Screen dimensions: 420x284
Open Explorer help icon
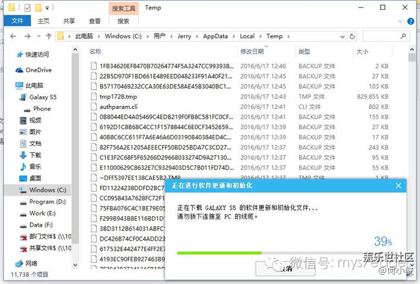[410, 21]
